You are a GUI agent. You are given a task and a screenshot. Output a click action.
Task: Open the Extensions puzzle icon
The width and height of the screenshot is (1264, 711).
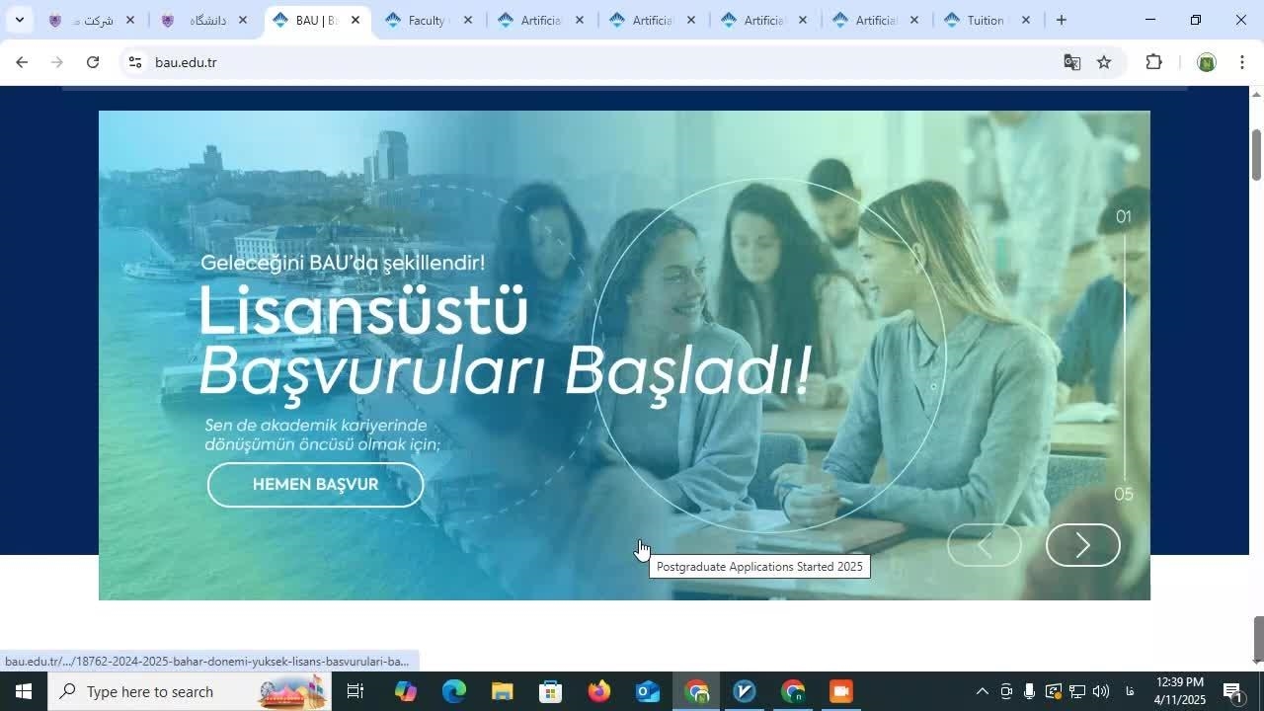point(1153,62)
